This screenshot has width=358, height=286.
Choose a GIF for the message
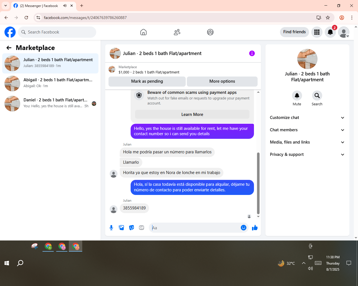click(142, 228)
